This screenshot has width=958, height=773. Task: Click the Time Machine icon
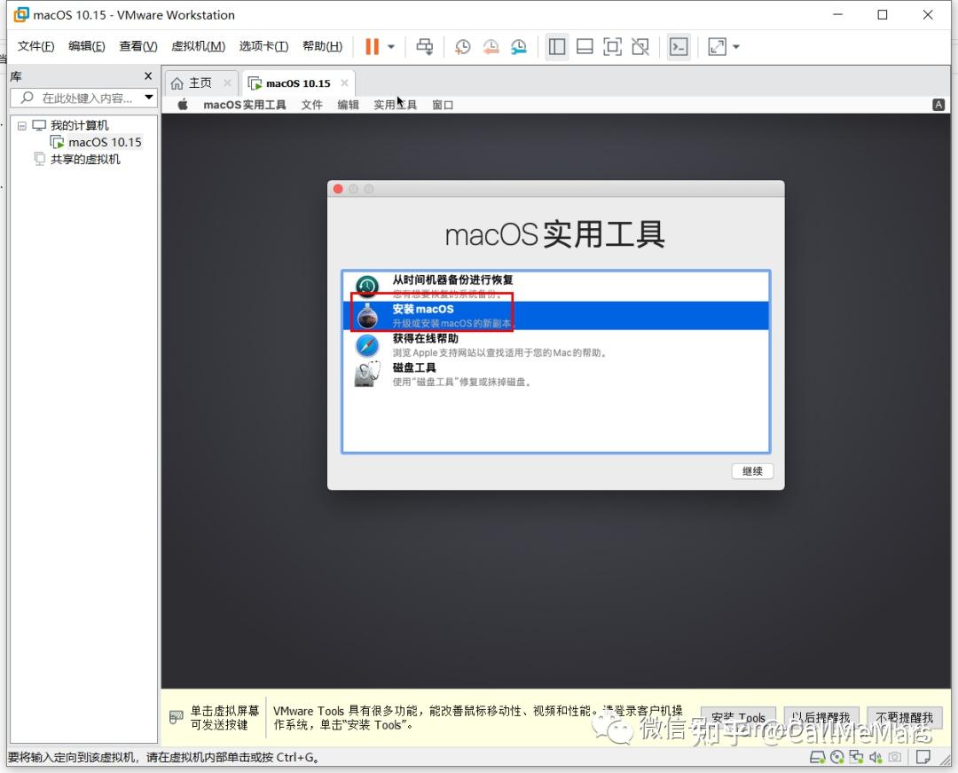(367, 286)
